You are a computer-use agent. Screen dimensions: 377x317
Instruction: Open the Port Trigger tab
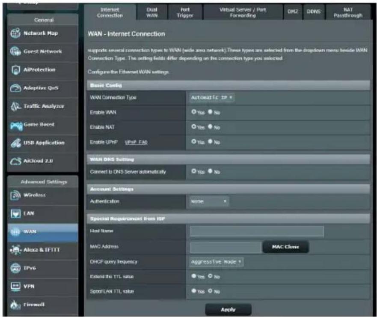(185, 12)
